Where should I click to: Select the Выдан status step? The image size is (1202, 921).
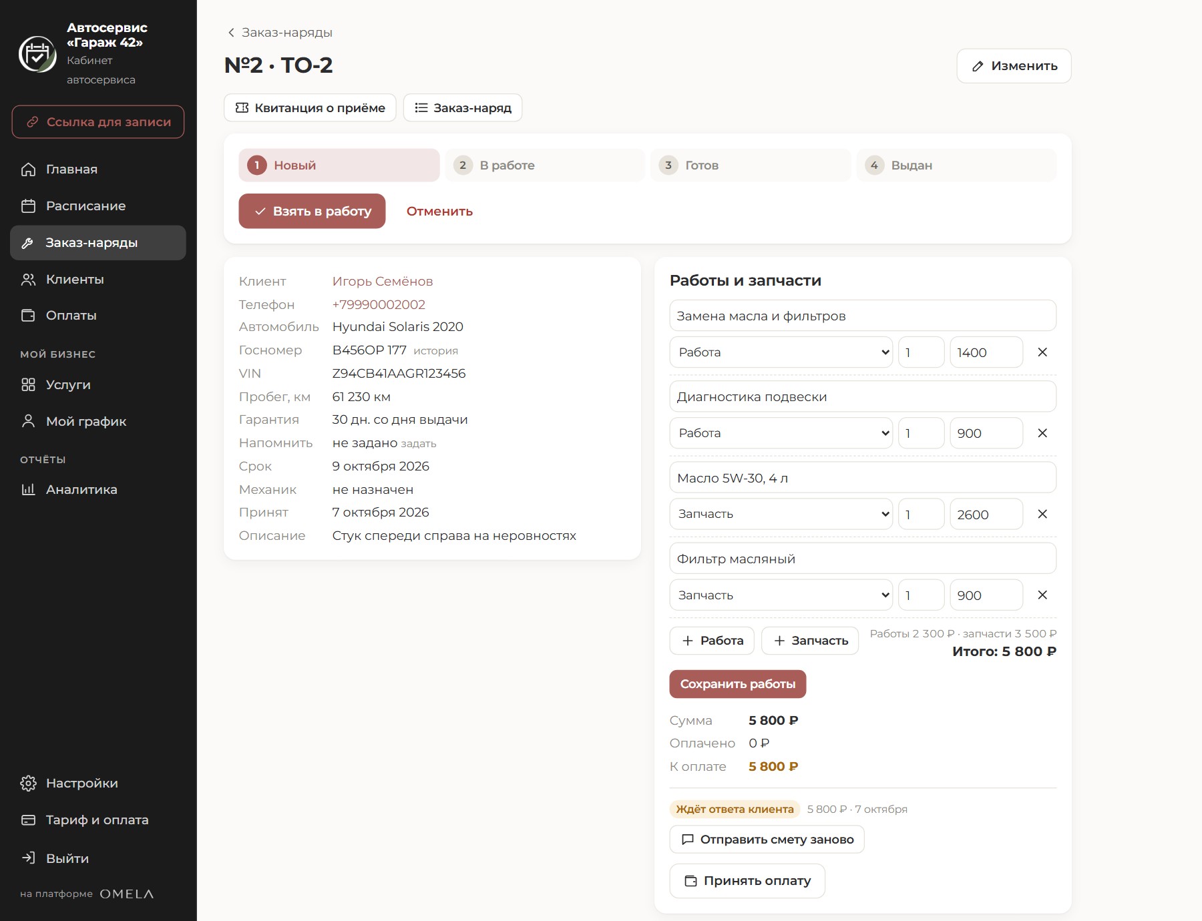pos(956,166)
